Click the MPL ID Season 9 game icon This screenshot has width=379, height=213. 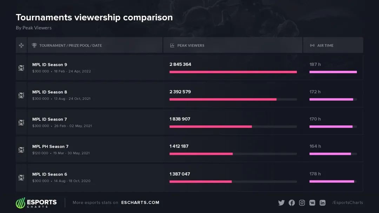pos(21,68)
